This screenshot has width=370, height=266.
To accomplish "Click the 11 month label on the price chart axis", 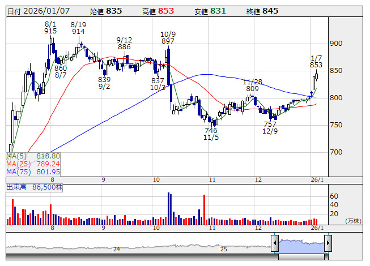I will tap(212, 180).
